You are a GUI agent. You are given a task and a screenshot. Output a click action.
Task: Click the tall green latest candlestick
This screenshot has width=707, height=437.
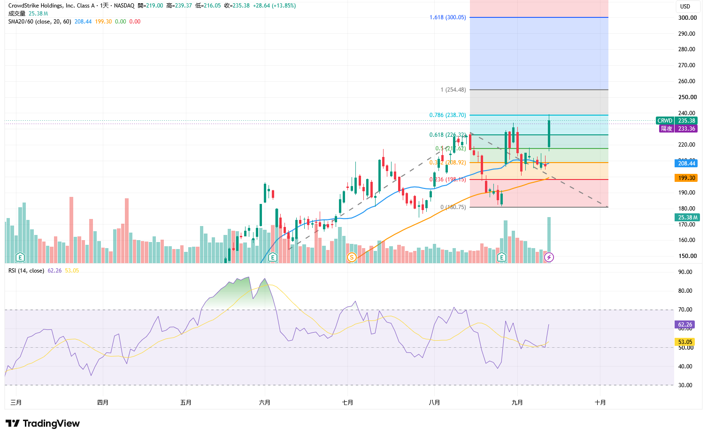pos(549,134)
